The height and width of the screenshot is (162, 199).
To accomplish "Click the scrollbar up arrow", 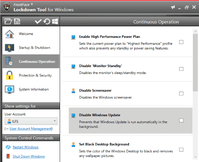I will coord(195,31).
